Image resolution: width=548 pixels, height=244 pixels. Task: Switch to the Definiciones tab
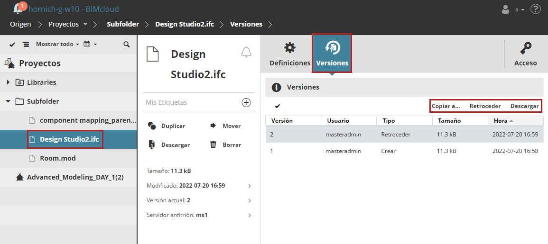pos(289,54)
